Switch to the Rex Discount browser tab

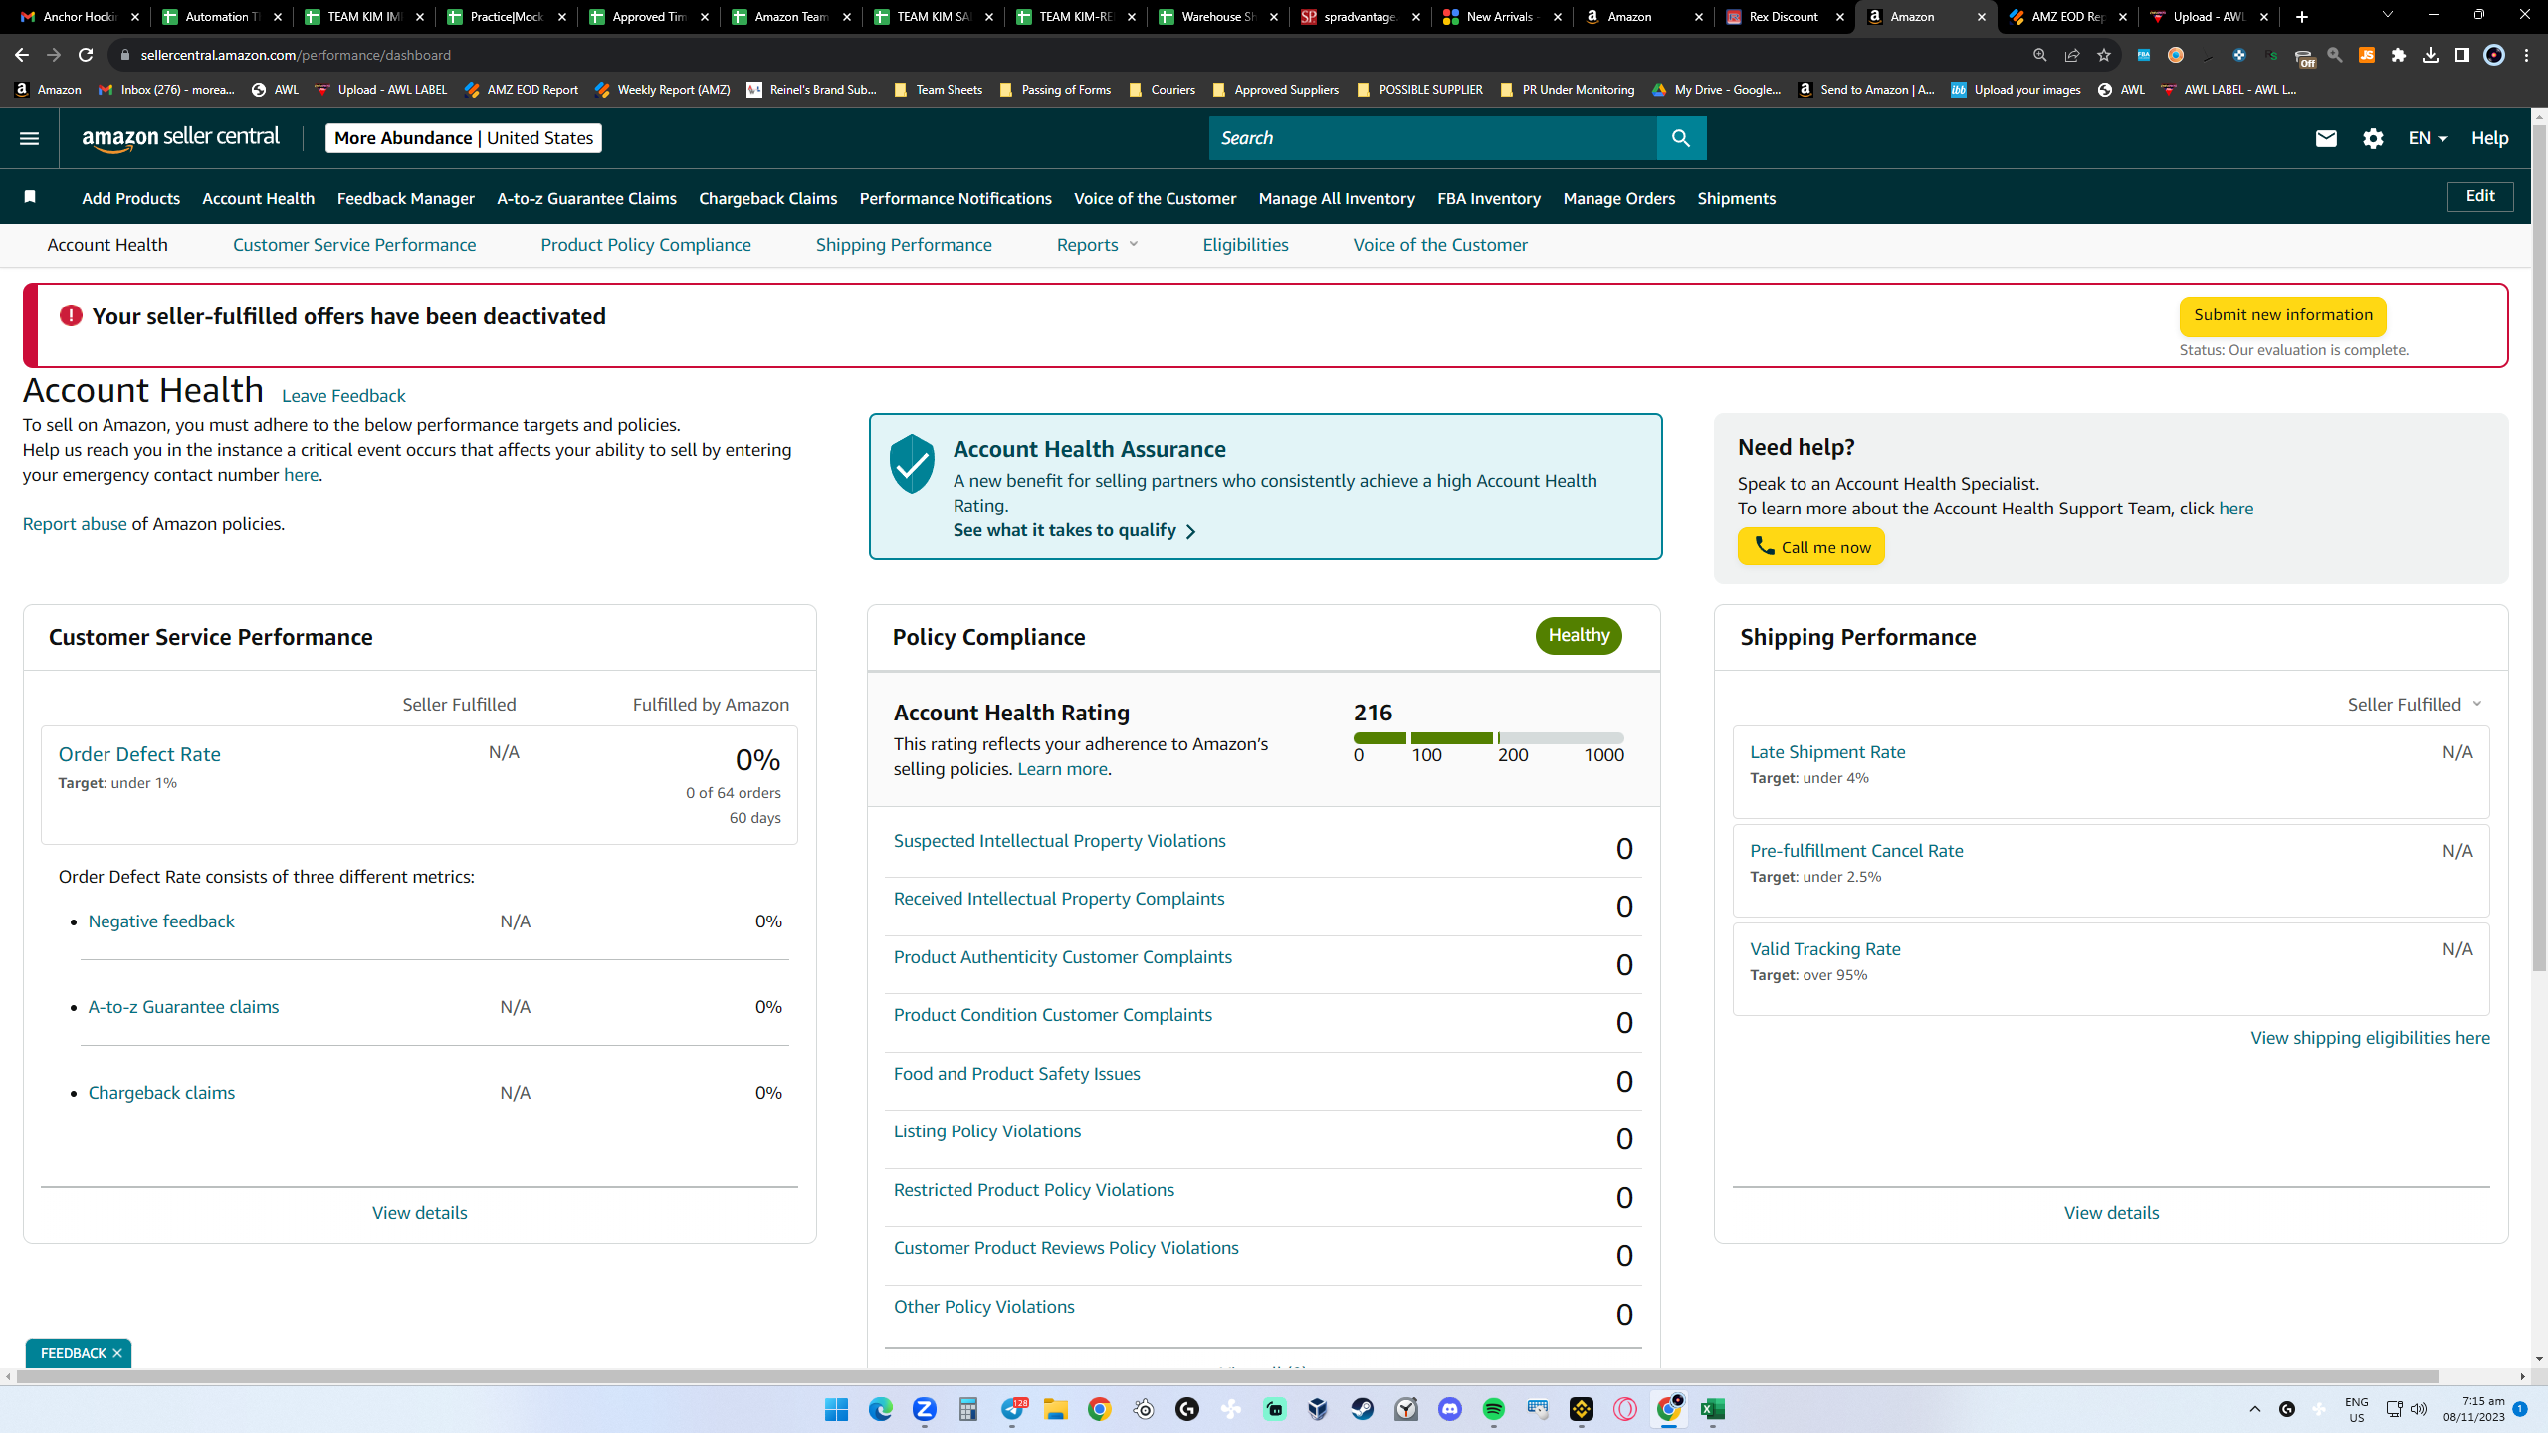1785,17
